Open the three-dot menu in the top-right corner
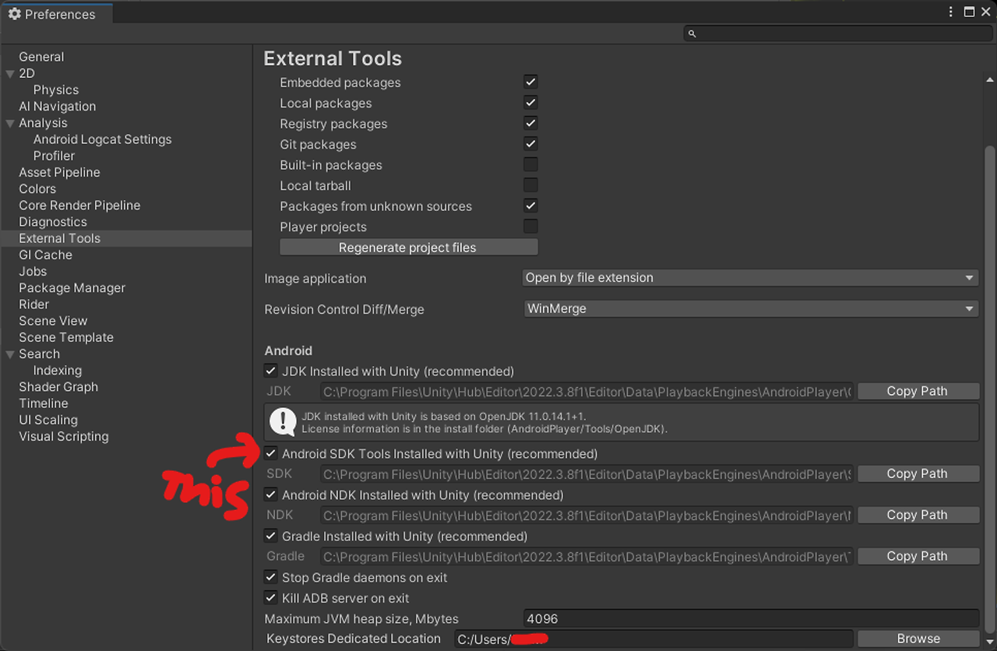997x651 pixels. [x=949, y=12]
